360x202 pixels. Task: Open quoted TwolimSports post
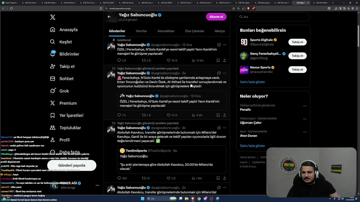pos(172,159)
